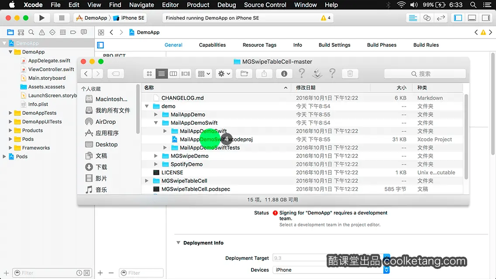This screenshot has height=279, width=496.
Task: Open the Finder action gear menu
Action: [224, 74]
